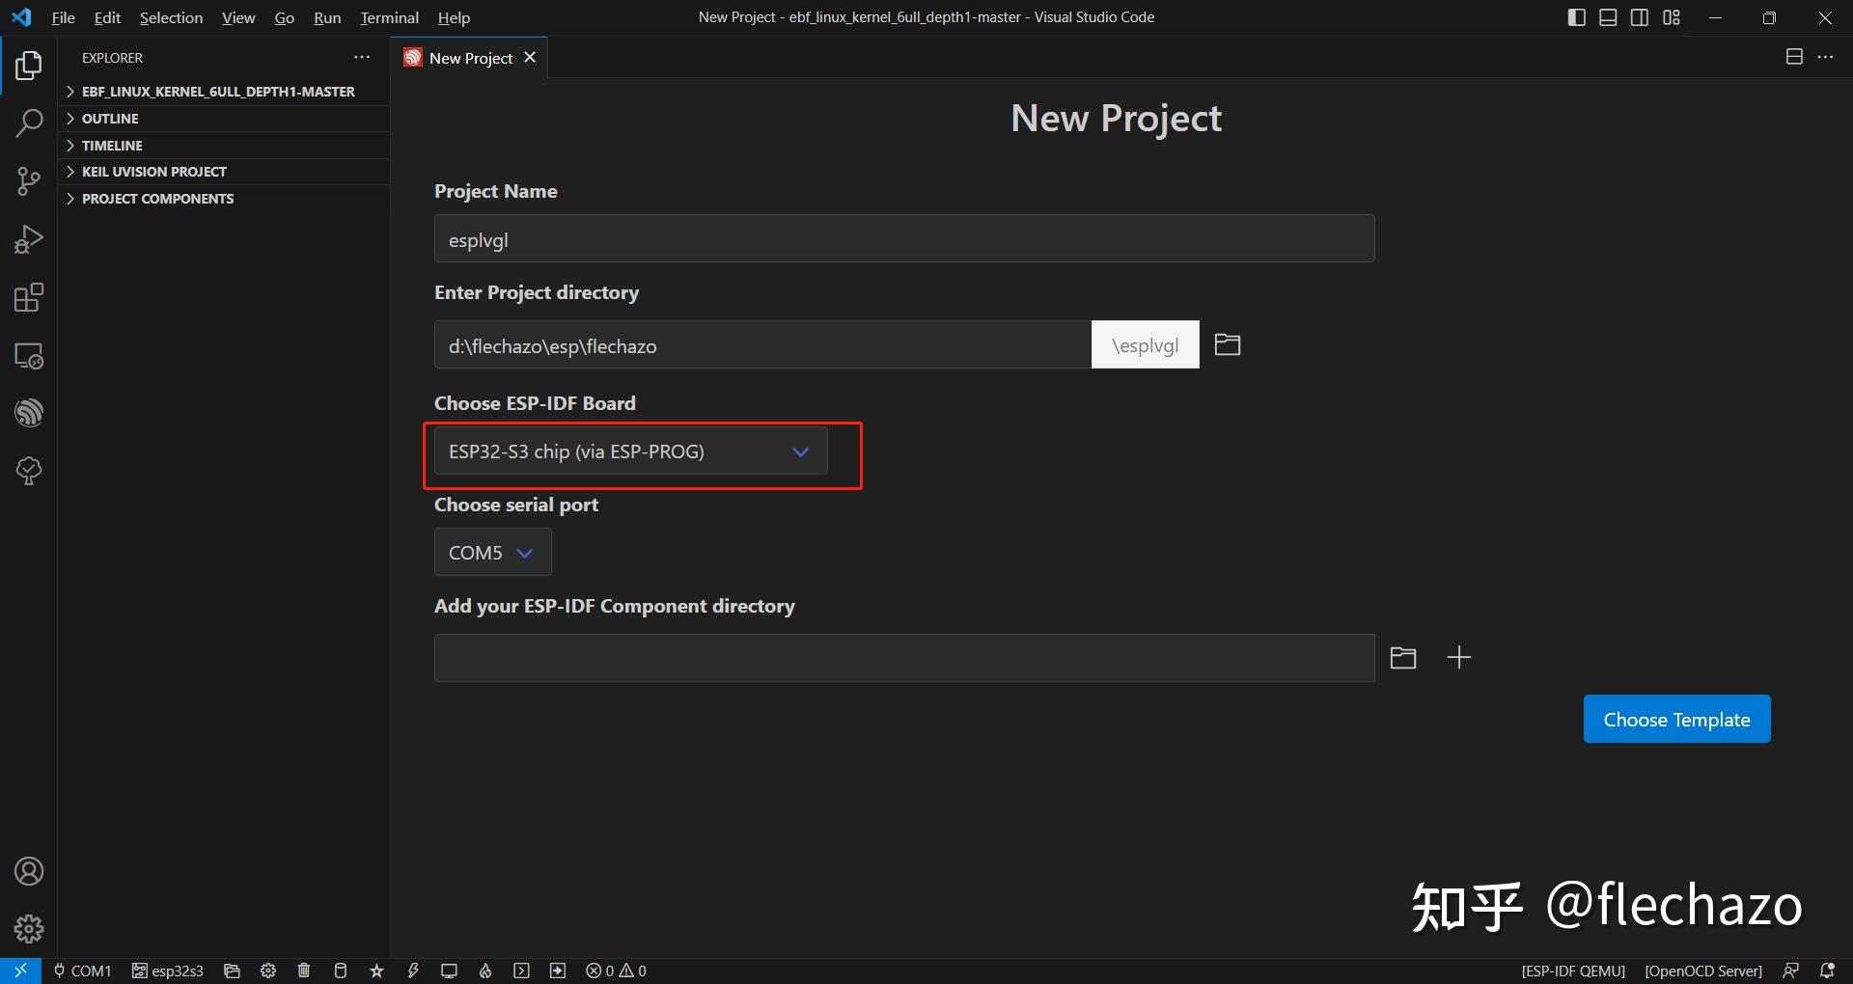Open the Extensions view
The height and width of the screenshot is (984, 1853).
click(x=29, y=297)
